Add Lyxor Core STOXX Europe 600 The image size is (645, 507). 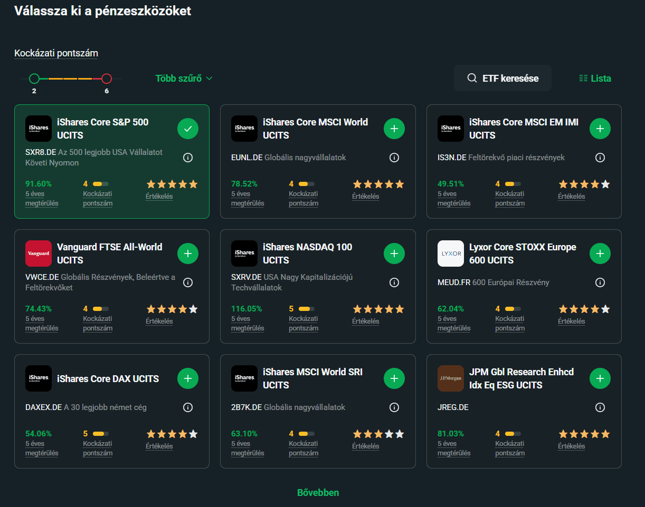point(600,253)
